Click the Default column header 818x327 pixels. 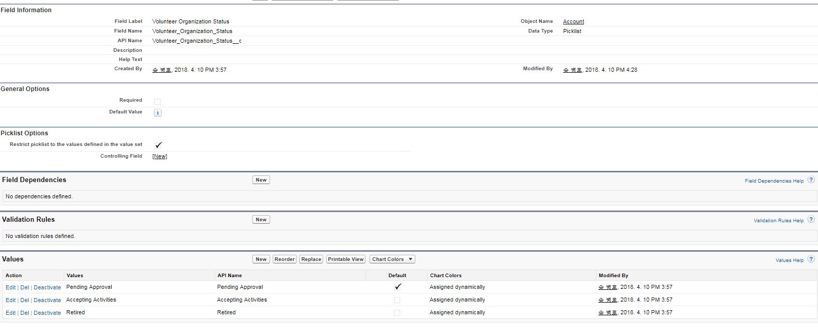click(397, 275)
